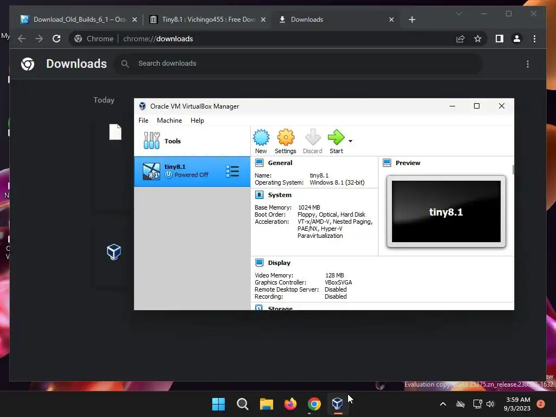This screenshot has height=417, width=556.
Task: Click the Display section monitor icon
Action: (x=259, y=263)
